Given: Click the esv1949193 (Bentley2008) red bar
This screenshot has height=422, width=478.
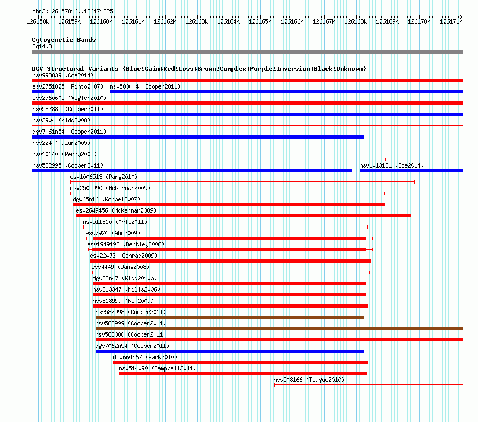Looking at the screenshot, I should [x=229, y=250].
